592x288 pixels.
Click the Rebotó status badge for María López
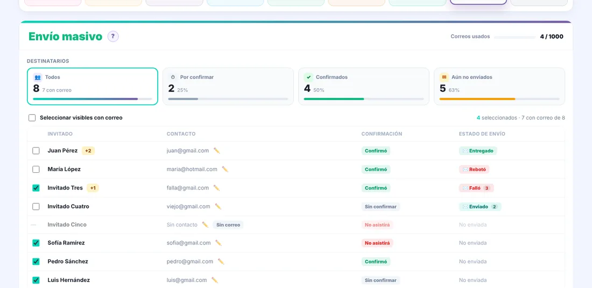pyautogui.click(x=474, y=170)
